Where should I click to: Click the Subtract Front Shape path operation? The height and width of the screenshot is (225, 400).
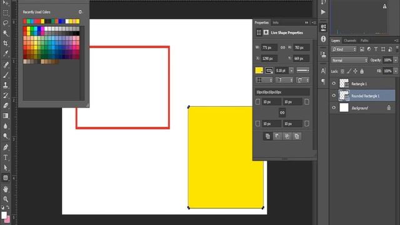[x=277, y=136]
